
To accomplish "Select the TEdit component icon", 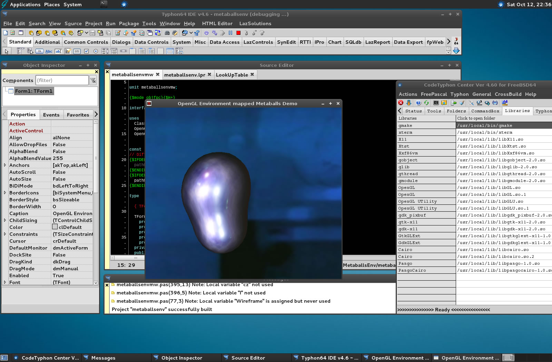I will (x=58, y=51).
